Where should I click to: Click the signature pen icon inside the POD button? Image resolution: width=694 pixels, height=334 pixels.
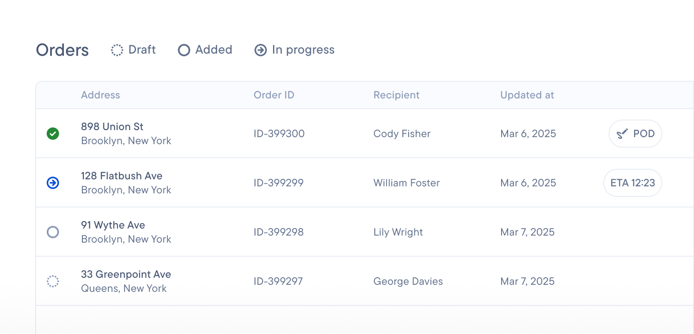[622, 134]
